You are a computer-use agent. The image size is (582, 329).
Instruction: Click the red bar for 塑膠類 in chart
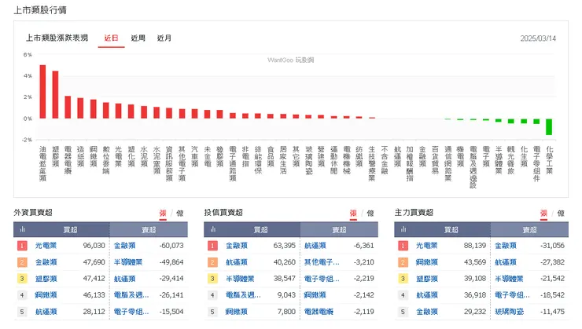(55, 94)
